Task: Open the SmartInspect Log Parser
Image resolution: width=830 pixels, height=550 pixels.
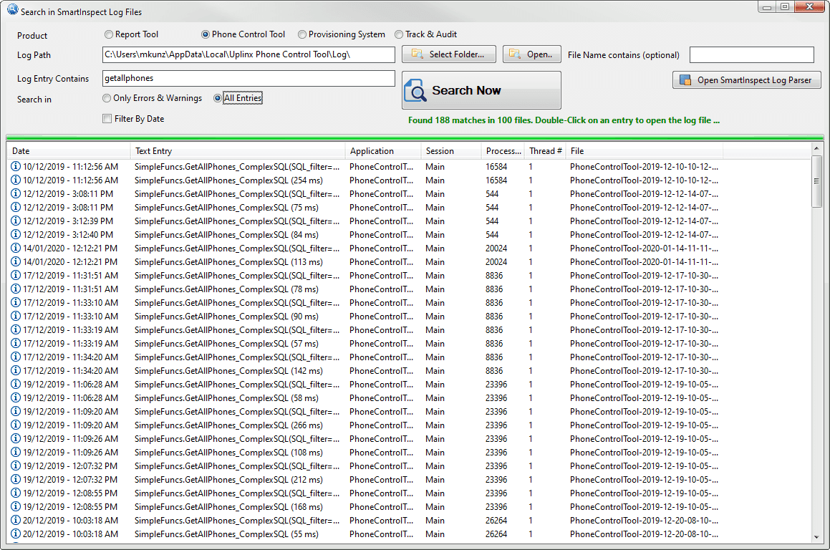Action: 747,79
